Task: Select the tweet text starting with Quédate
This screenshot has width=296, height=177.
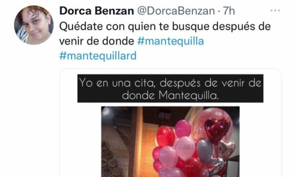Action: tap(165, 34)
